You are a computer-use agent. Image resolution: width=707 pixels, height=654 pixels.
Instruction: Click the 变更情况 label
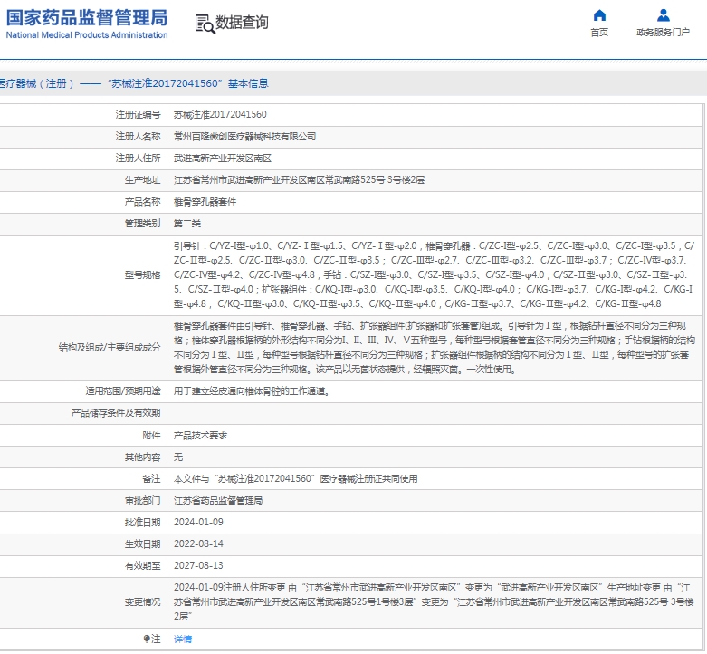(142, 602)
